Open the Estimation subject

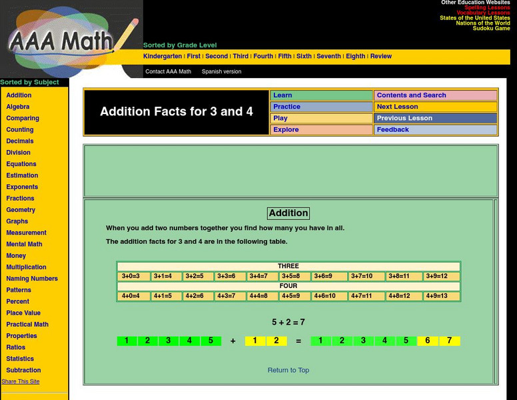pyautogui.click(x=22, y=175)
